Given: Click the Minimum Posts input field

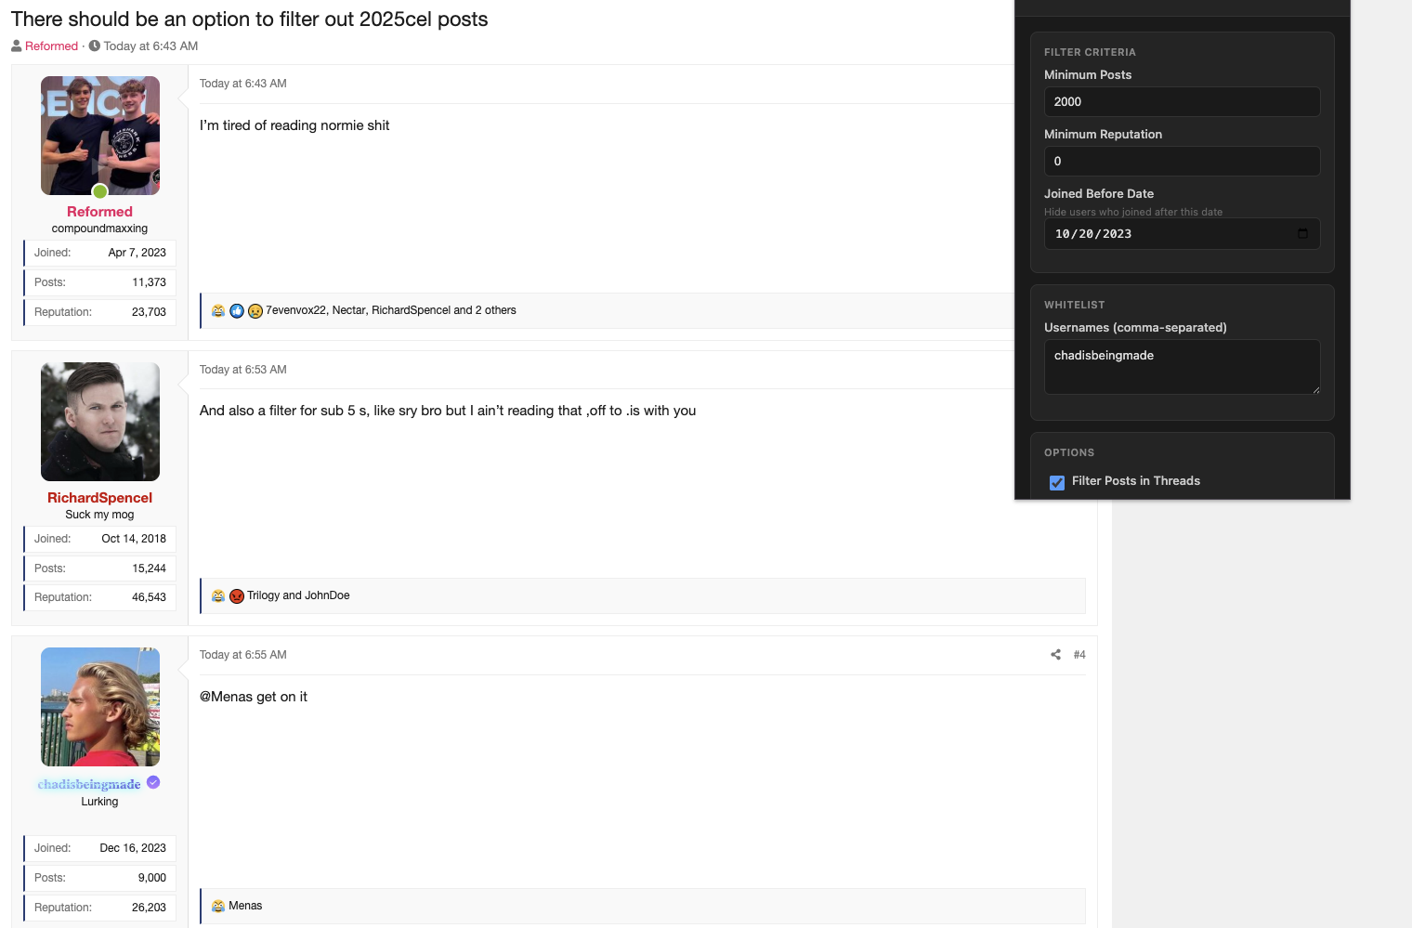Looking at the screenshot, I should click(1182, 102).
